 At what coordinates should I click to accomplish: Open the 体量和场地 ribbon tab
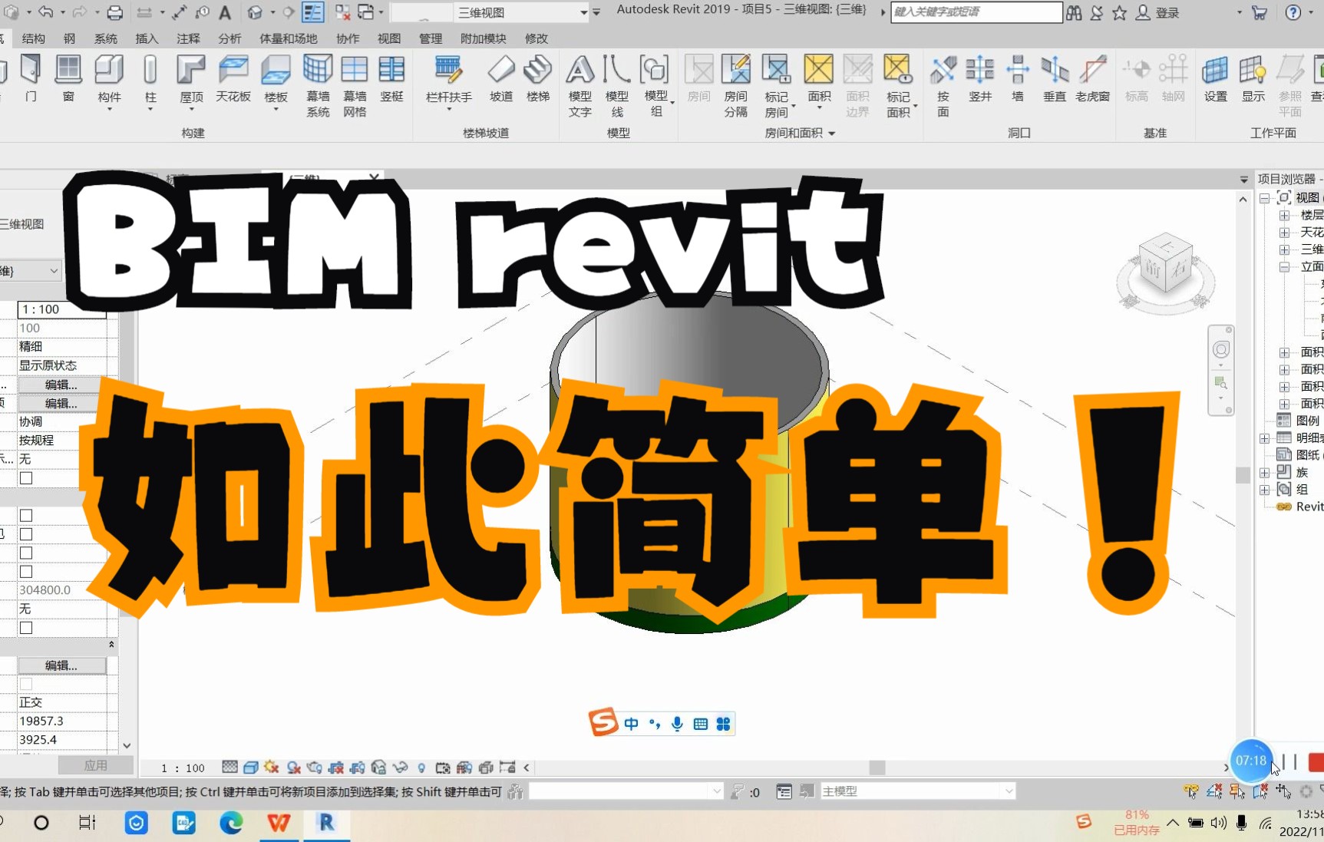(x=288, y=38)
